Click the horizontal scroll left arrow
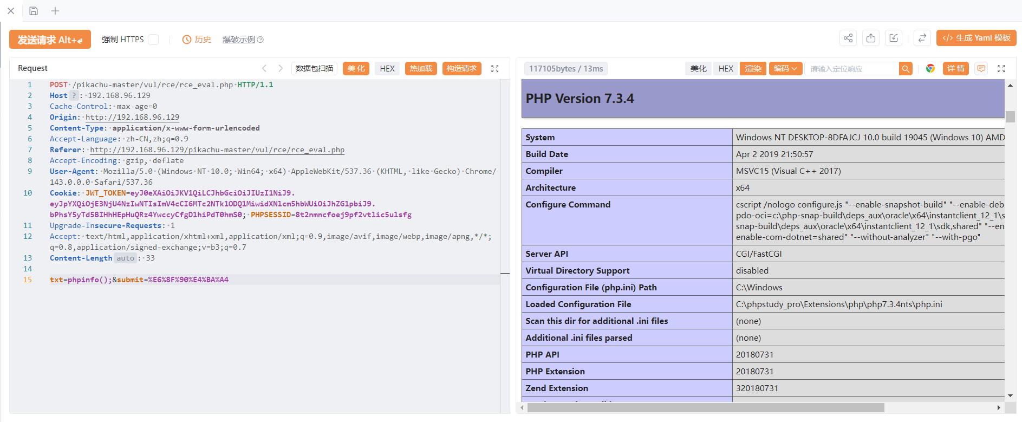This screenshot has width=1022, height=422. [522, 407]
